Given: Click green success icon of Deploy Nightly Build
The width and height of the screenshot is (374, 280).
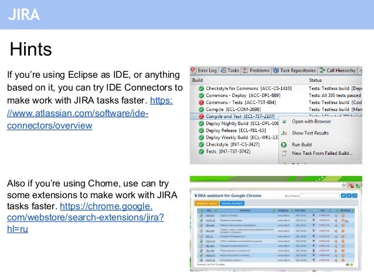Looking at the screenshot, I should click(201, 123).
